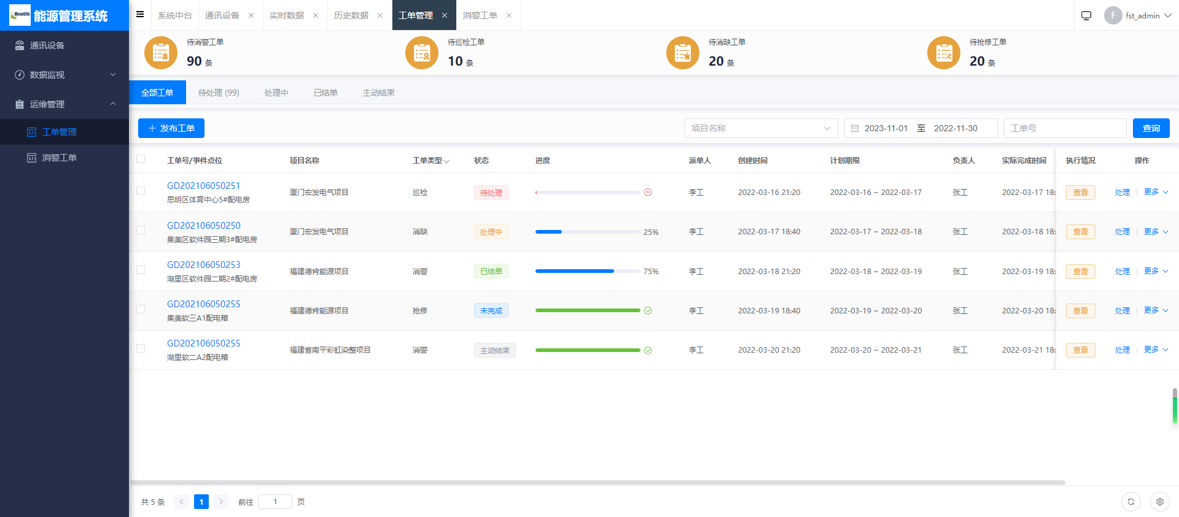Click the 查询 search button
Image resolution: width=1179 pixels, height=517 pixels.
1151,128
